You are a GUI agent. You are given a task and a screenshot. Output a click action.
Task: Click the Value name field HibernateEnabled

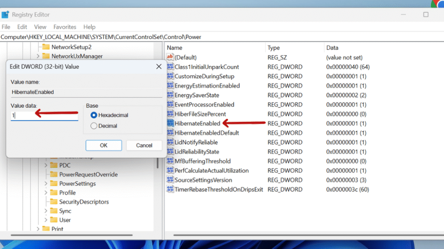86,92
